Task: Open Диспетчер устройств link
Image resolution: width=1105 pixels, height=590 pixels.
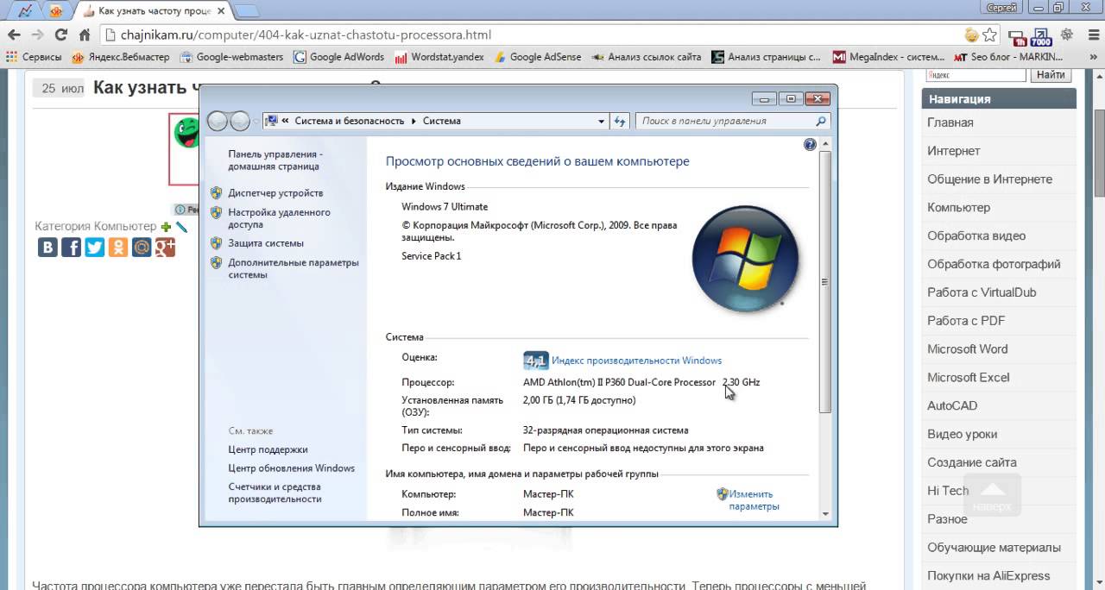Action: (x=275, y=193)
